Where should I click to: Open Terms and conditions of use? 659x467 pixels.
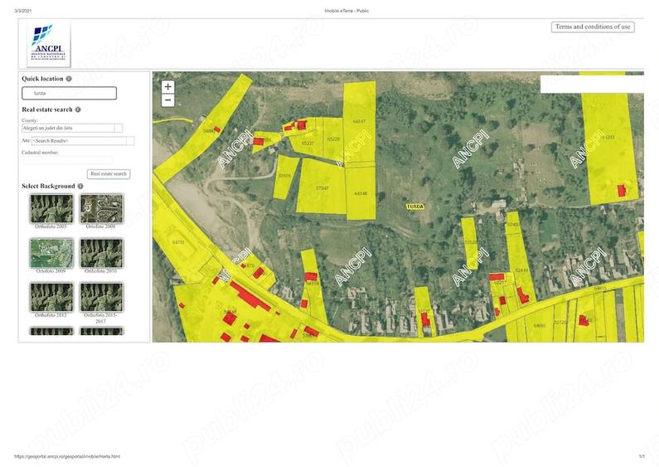pos(593,27)
